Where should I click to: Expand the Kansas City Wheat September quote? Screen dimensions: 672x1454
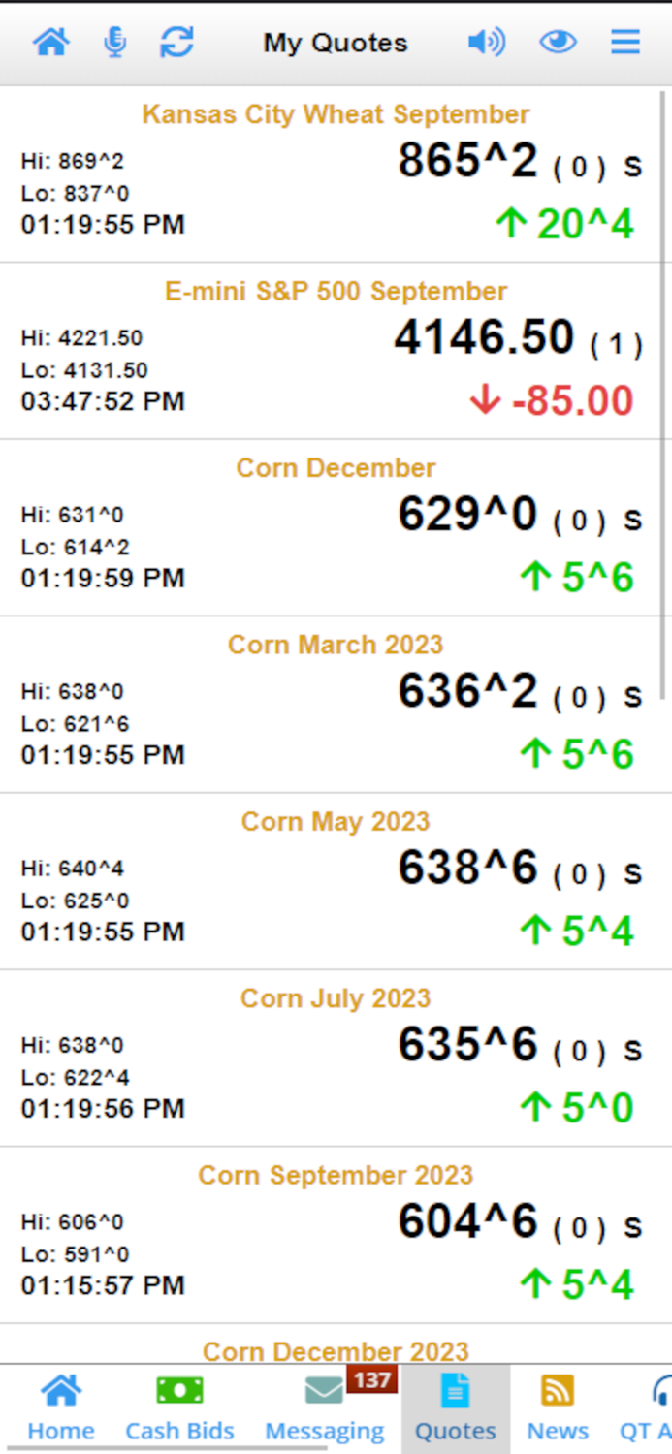point(336,113)
